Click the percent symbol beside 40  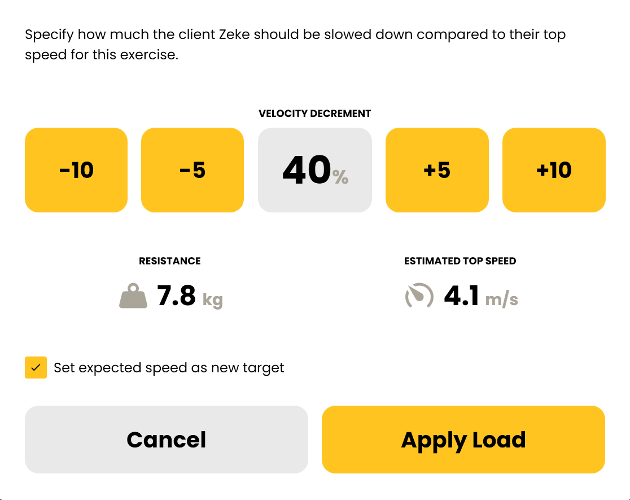point(340,177)
